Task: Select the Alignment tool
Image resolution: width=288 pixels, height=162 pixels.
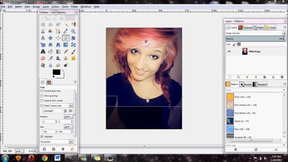Action: [58, 38]
